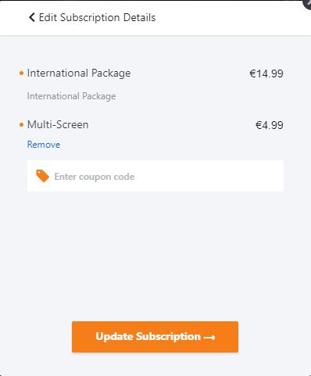Image resolution: width=311 pixels, height=376 pixels.
Task: Go back using the left chevron icon
Action: pyautogui.click(x=31, y=17)
